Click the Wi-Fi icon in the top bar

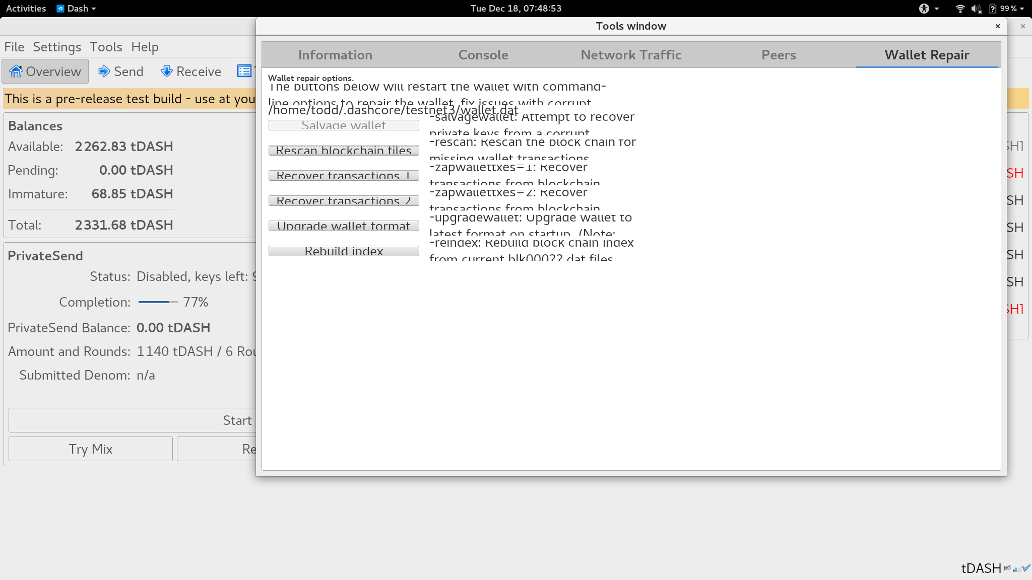coord(960,8)
